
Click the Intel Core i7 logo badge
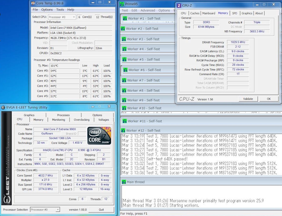99,135
